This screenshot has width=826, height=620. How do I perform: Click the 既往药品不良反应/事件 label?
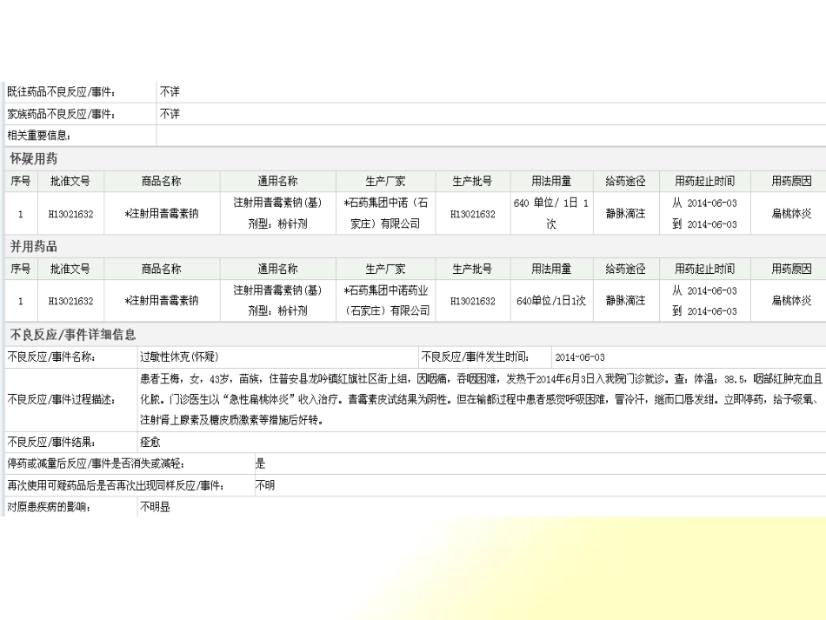pyautogui.click(x=62, y=92)
